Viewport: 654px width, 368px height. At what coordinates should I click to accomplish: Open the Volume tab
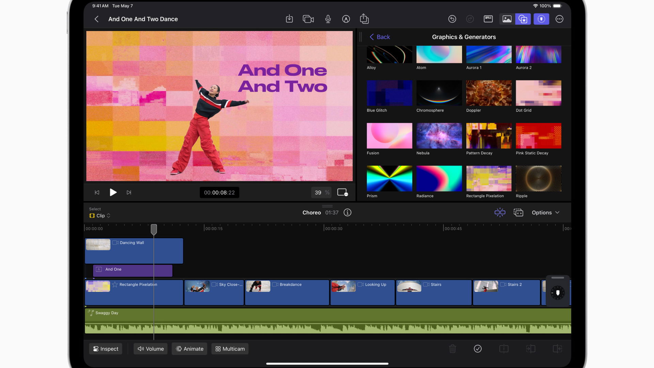(151, 349)
